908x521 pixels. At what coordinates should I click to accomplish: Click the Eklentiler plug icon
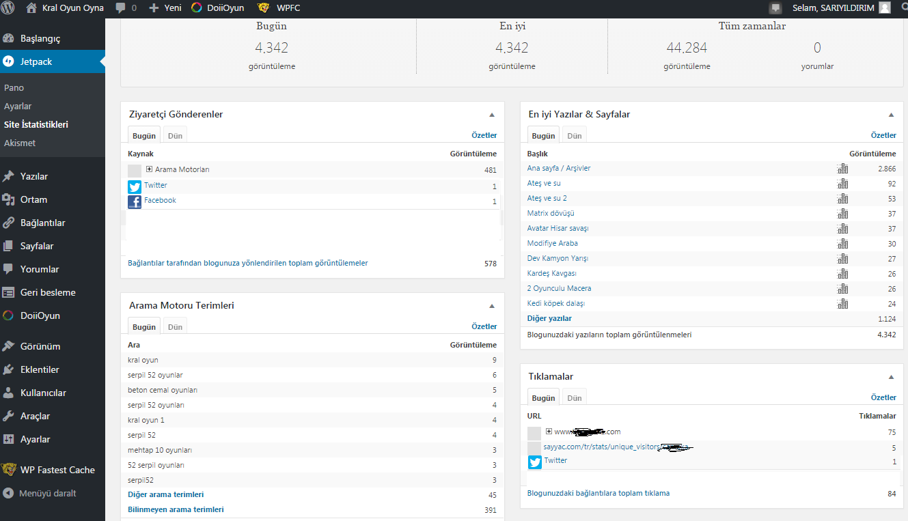pos(8,369)
